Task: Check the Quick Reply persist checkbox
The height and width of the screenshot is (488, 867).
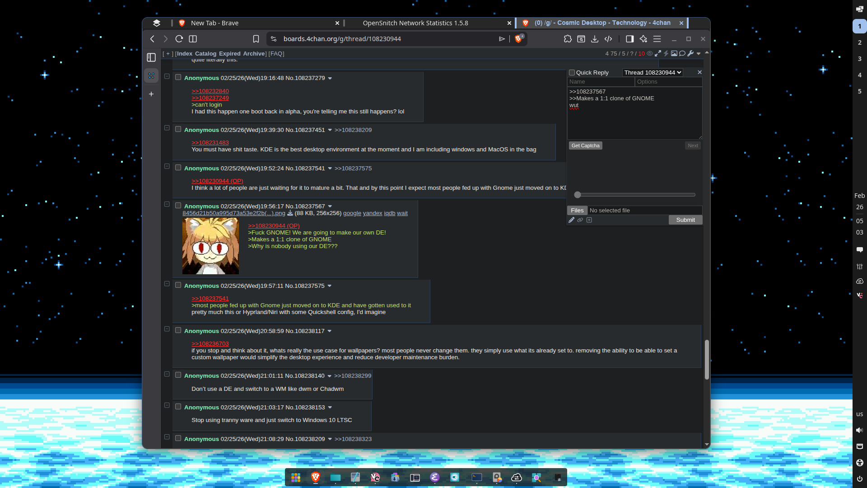Action: click(x=572, y=73)
